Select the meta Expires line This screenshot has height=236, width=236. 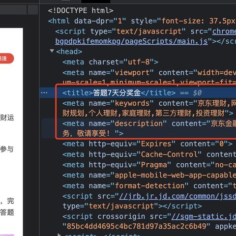point(147,144)
